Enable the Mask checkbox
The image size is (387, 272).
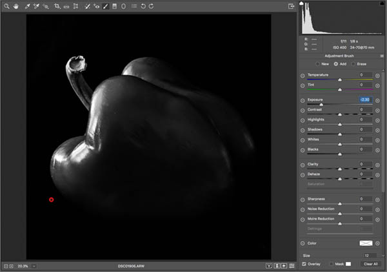point(332,264)
